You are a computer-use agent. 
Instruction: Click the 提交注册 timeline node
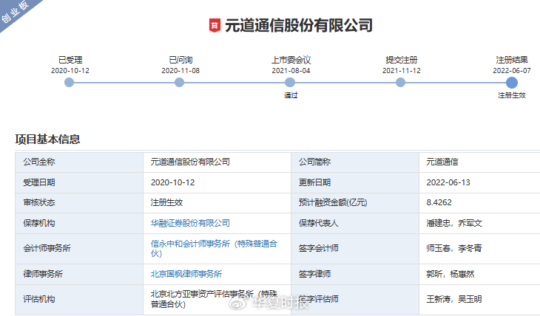coord(400,83)
